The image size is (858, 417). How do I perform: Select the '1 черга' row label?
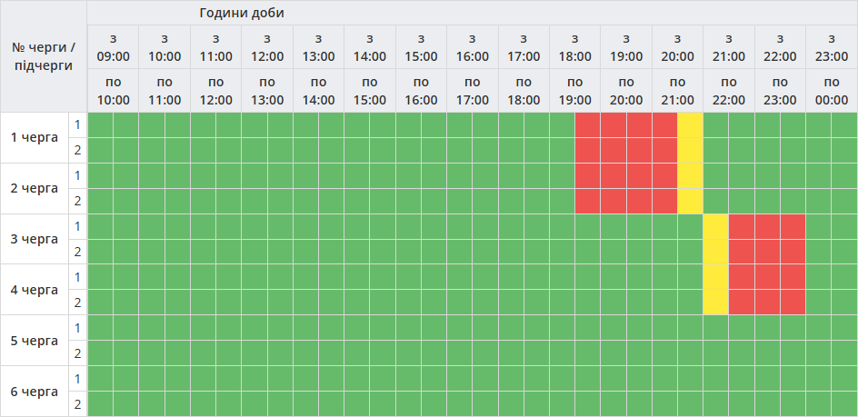[x=35, y=137]
